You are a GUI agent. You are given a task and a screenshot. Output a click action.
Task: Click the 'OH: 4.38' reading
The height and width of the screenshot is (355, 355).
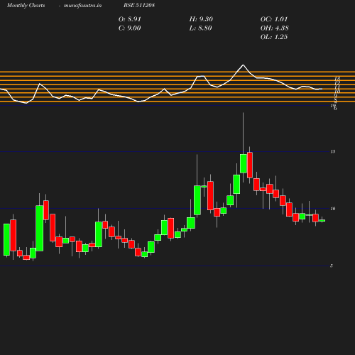(x=275, y=28)
